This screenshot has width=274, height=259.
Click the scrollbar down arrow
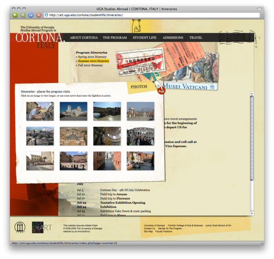coord(252,213)
